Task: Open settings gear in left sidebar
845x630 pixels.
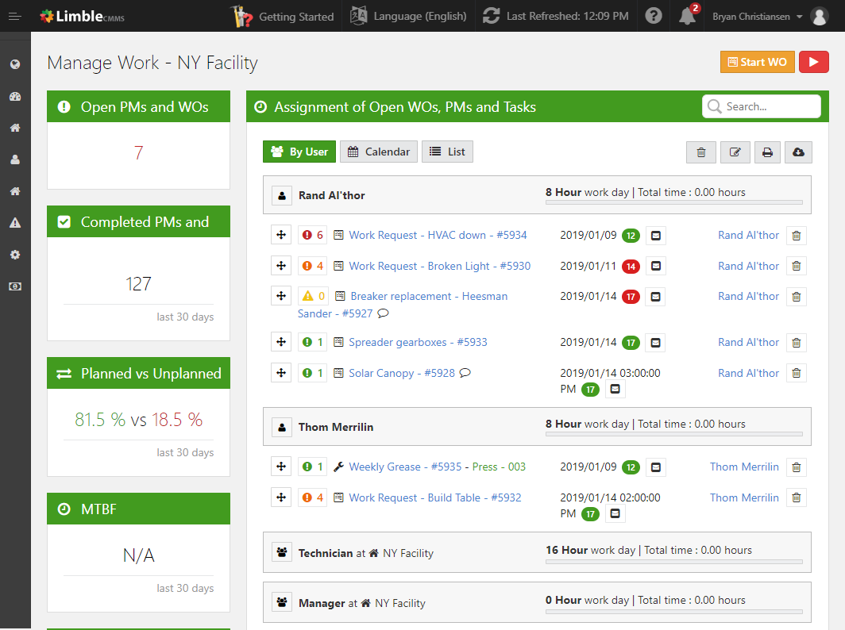Action: pyautogui.click(x=14, y=255)
